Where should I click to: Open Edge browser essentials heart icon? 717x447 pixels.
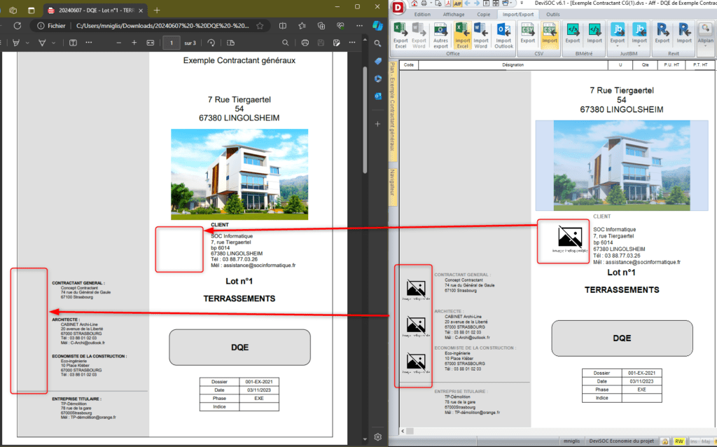(x=340, y=26)
